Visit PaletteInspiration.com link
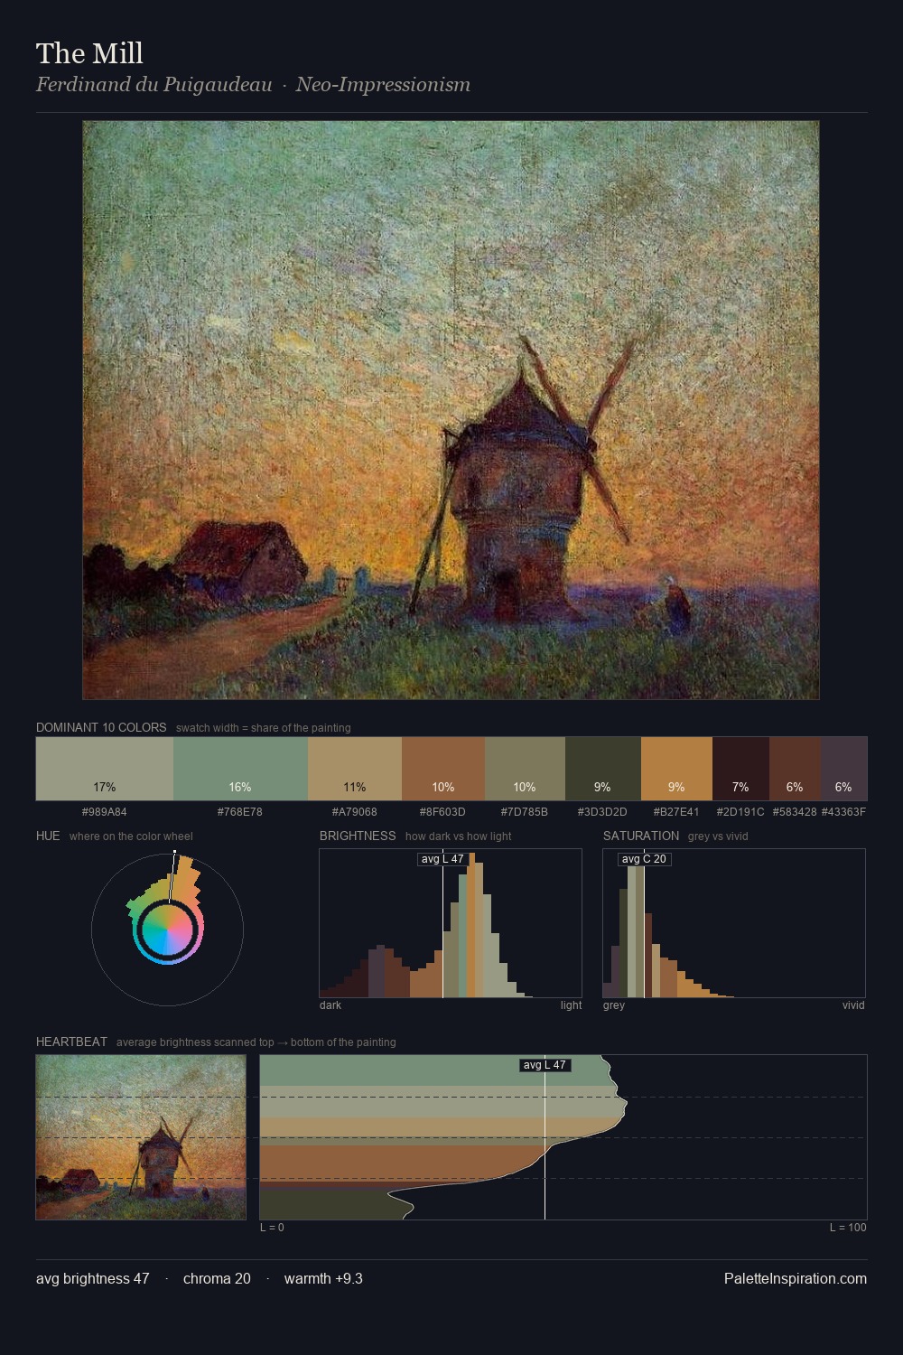The image size is (903, 1355). click(796, 1278)
